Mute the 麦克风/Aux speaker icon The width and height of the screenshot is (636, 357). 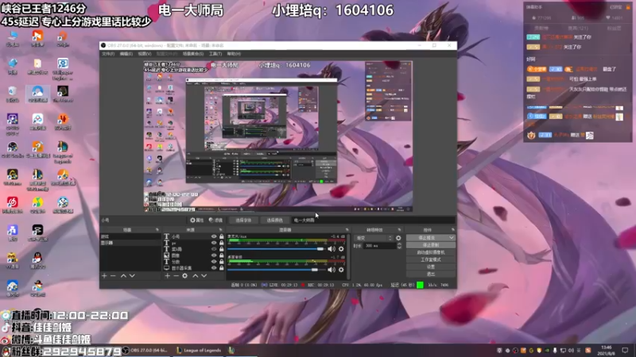point(332,249)
